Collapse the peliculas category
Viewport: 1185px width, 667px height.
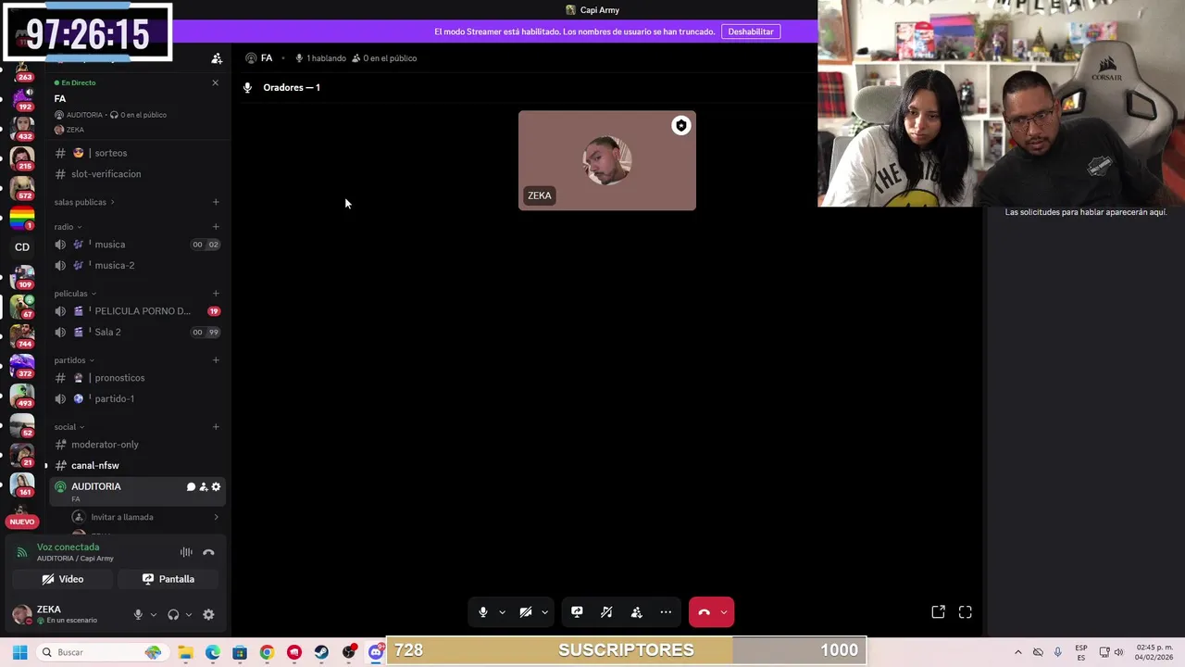coord(75,294)
